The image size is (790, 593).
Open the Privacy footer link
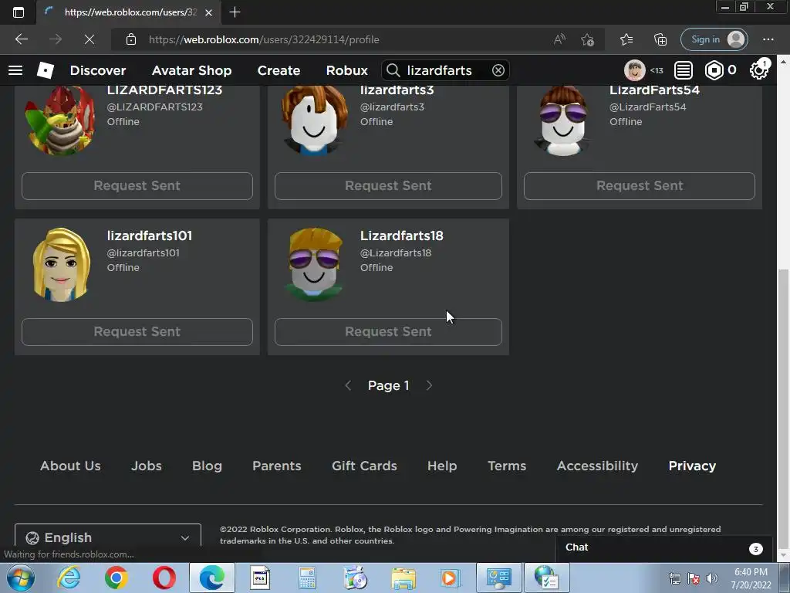coord(692,466)
